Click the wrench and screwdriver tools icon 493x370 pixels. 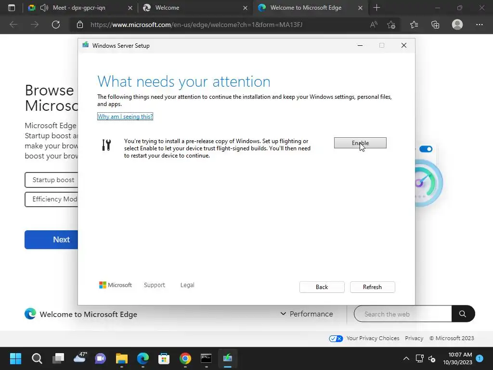(106, 145)
